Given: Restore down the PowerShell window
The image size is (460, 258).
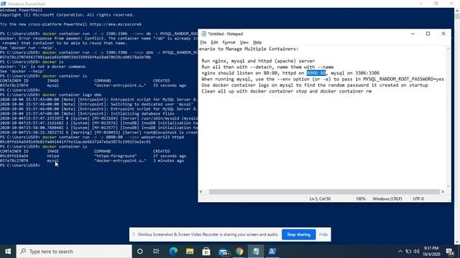Looking at the screenshot, I should click(436, 4).
